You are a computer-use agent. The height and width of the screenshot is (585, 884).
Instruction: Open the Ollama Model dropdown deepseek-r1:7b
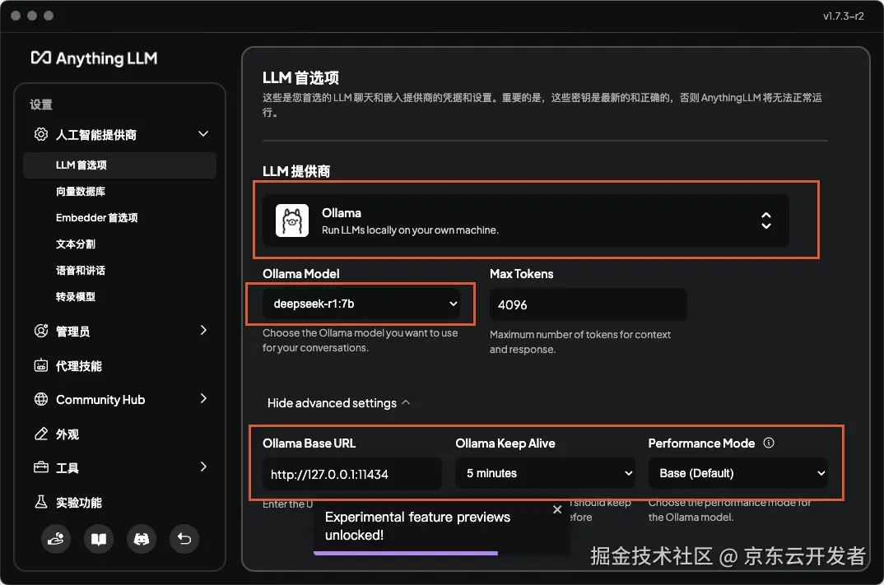pyautogui.click(x=361, y=304)
